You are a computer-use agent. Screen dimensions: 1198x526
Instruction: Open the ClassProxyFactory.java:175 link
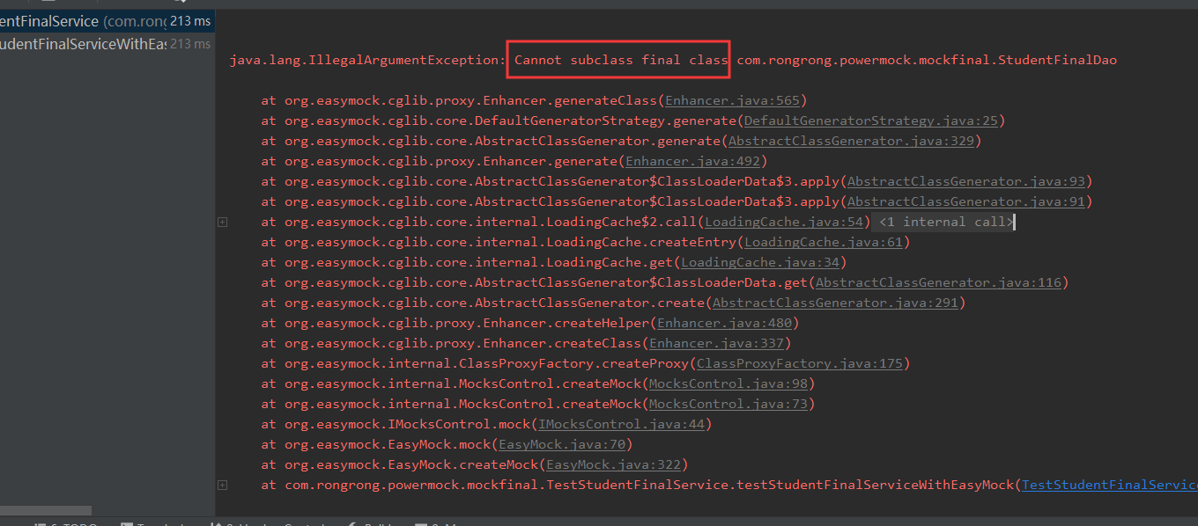[800, 364]
